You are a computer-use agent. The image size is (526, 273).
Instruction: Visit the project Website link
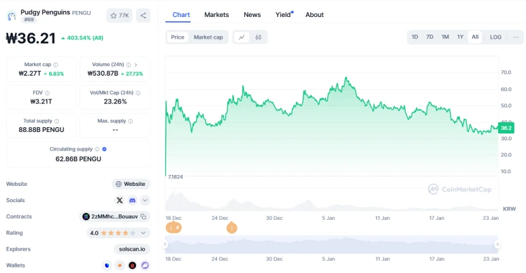tap(131, 184)
